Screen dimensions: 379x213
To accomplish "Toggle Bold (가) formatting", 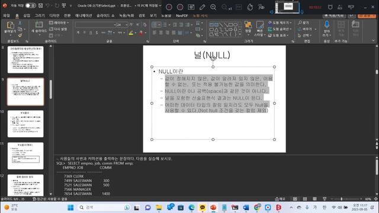I will (78, 33).
